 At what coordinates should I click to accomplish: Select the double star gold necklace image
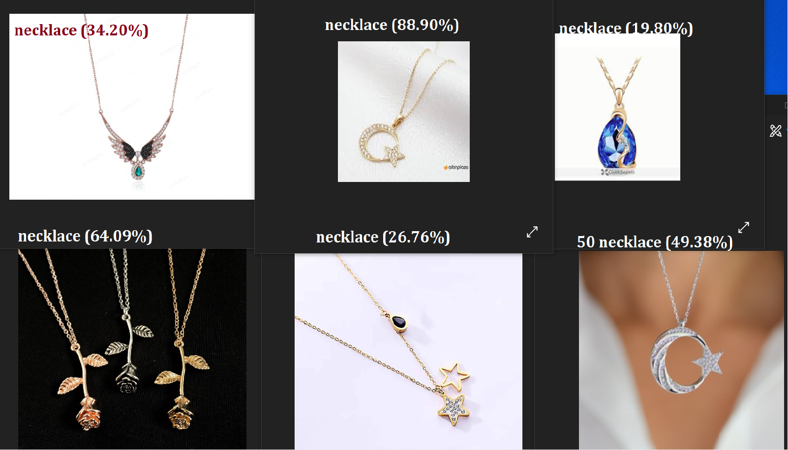click(x=408, y=351)
